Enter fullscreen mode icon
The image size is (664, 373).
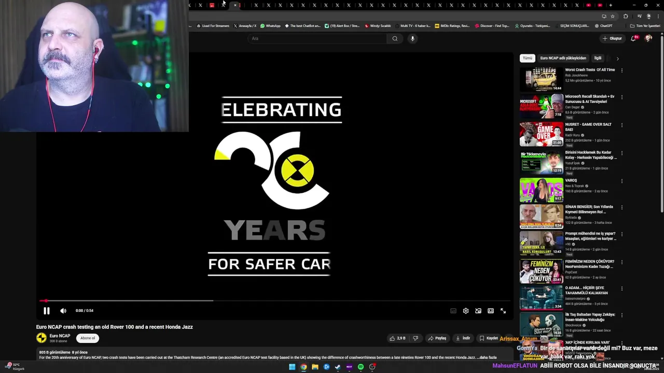503,311
